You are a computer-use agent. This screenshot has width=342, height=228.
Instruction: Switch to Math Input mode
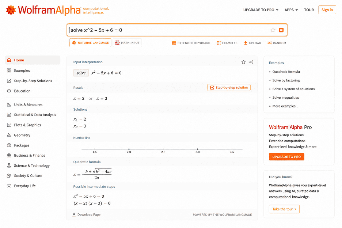click(x=128, y=43)
